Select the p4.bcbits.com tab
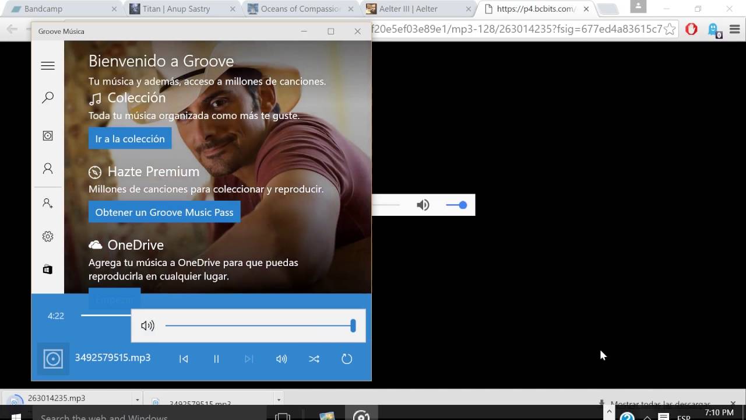This screenshot has width=746, height=420. tap(536, 9)
